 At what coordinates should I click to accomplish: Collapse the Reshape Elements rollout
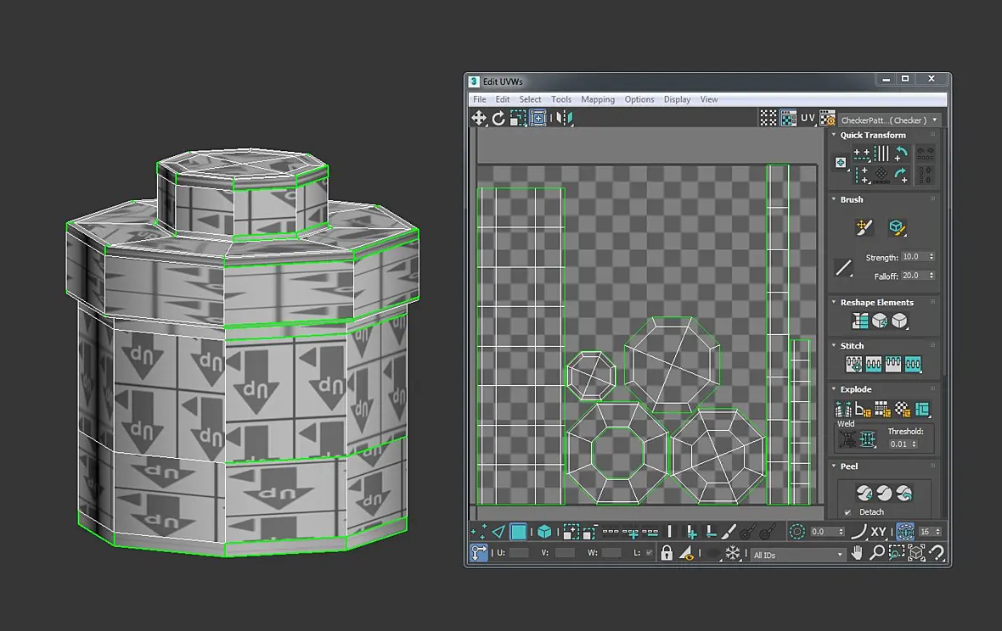click(x=833, y=302)
